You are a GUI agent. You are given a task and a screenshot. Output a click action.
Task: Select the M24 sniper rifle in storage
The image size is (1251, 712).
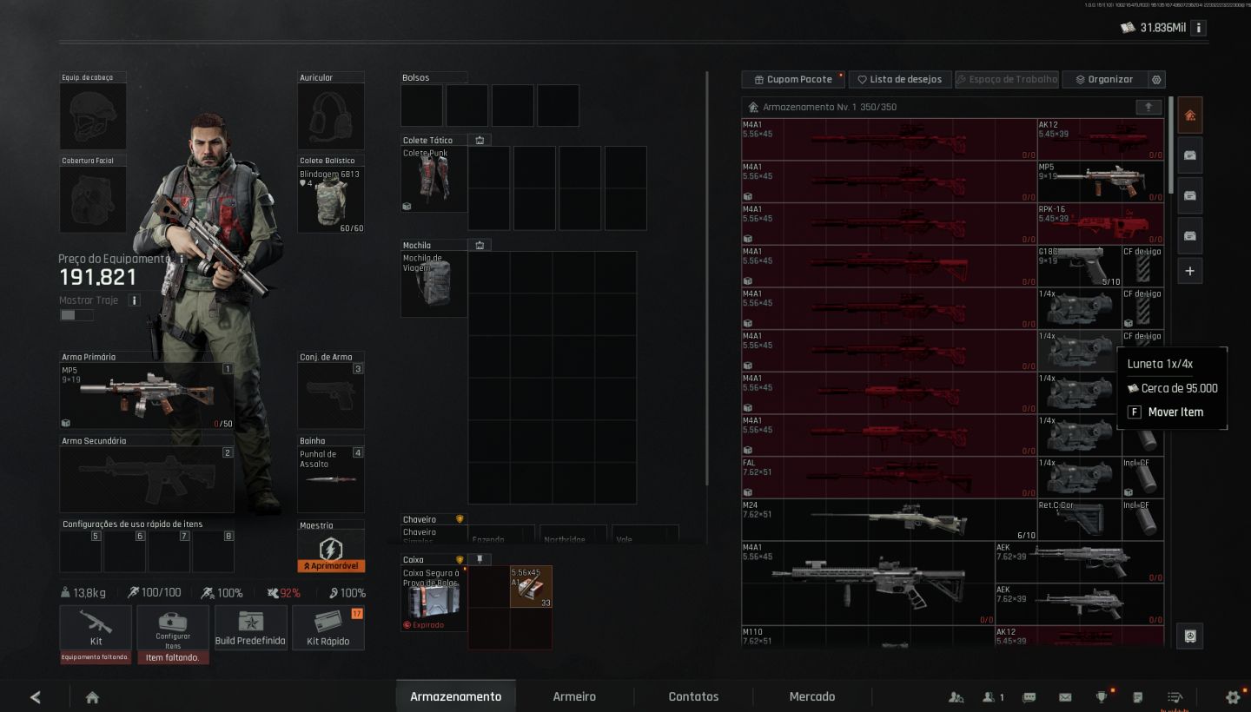[889, 520]
